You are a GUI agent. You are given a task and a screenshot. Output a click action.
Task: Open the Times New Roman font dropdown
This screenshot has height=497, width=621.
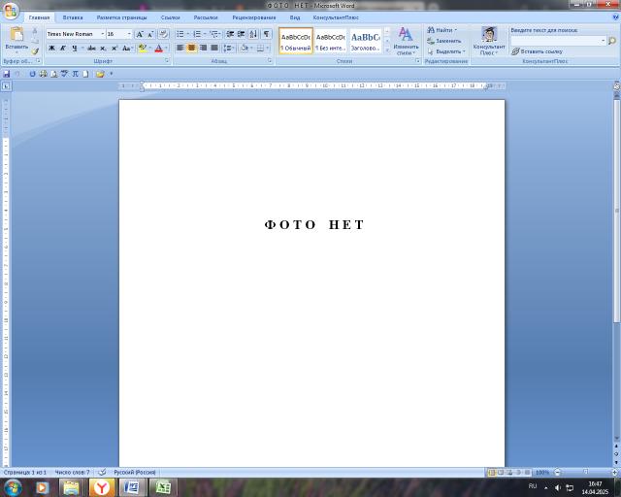(102, 34)
